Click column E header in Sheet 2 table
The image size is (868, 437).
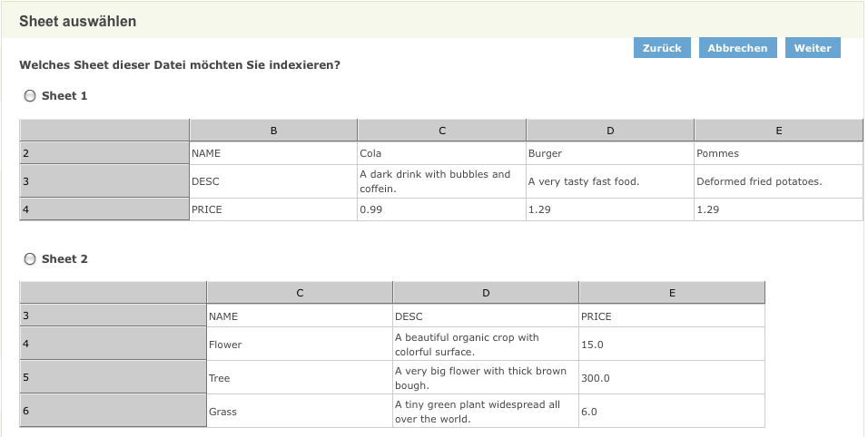(672, 293)
